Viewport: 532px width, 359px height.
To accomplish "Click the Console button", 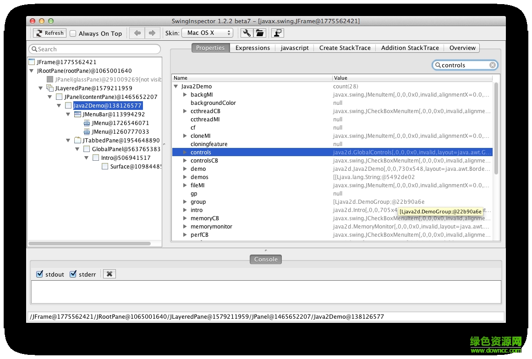I will pos(266,259).
